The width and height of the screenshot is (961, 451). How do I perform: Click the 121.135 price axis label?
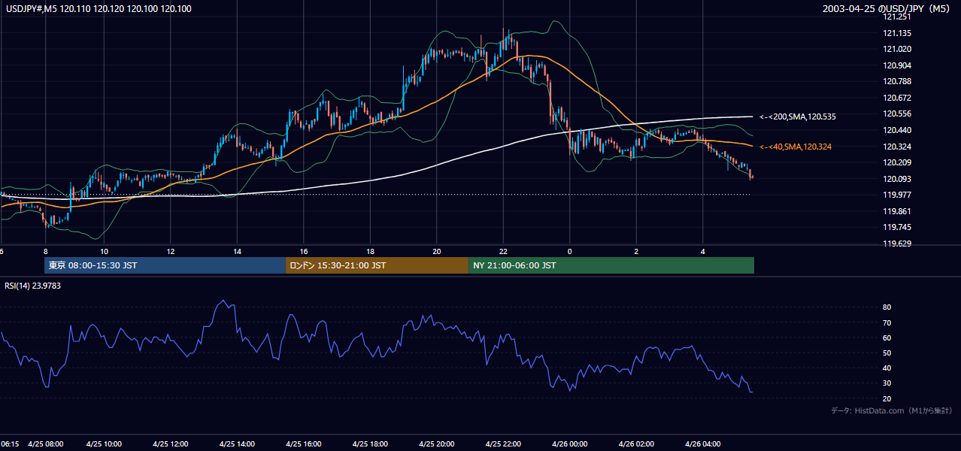pyautogui.click(x=897, y=33)
